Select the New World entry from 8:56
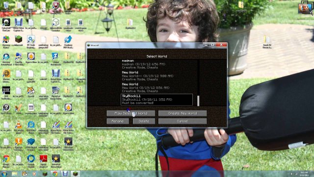 pos(157,88)
